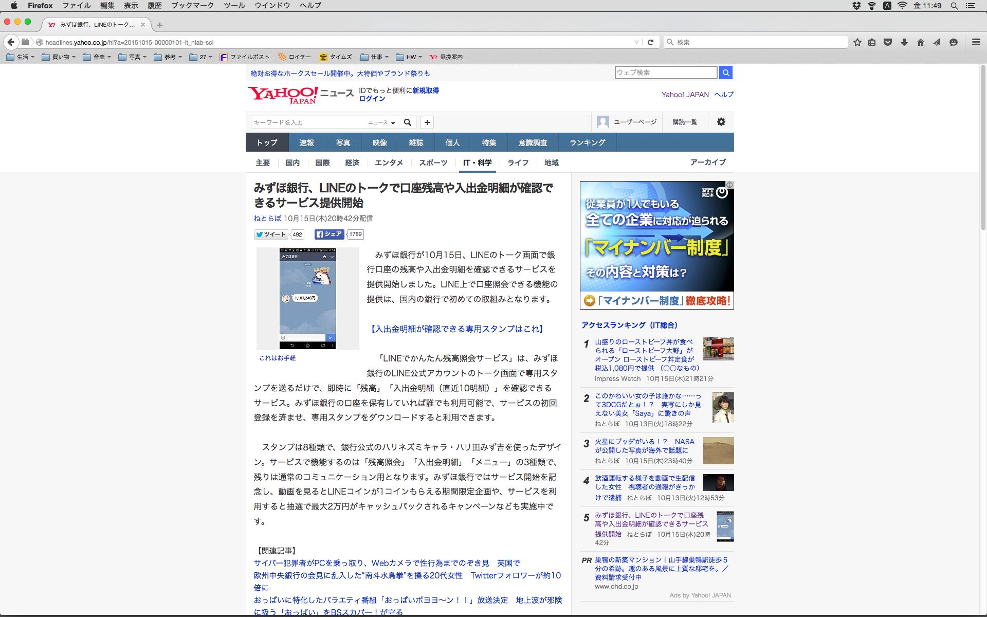This screenshot has width=987, height=617.
Task: Switch to the 経済 category tab
Action: (x=352, y=162)
